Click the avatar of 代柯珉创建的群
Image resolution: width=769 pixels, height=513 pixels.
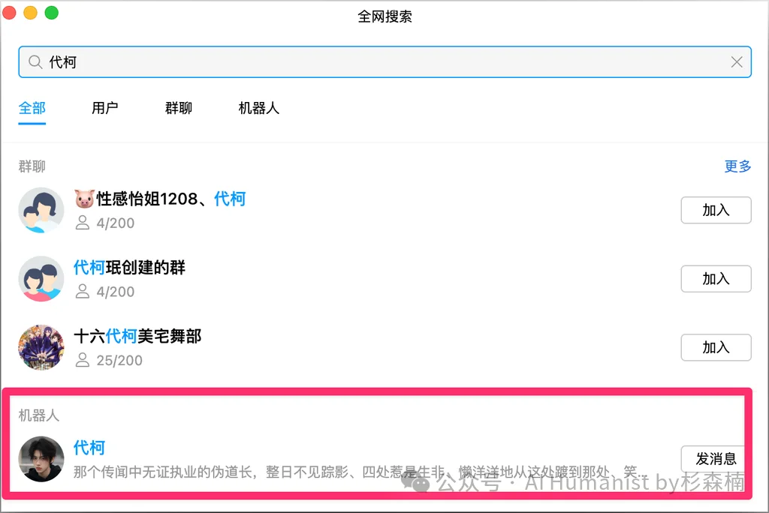41,278
